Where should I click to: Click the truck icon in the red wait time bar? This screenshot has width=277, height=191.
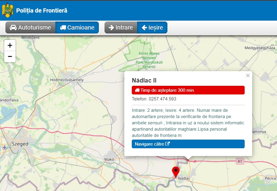click(x=137, y=90)
